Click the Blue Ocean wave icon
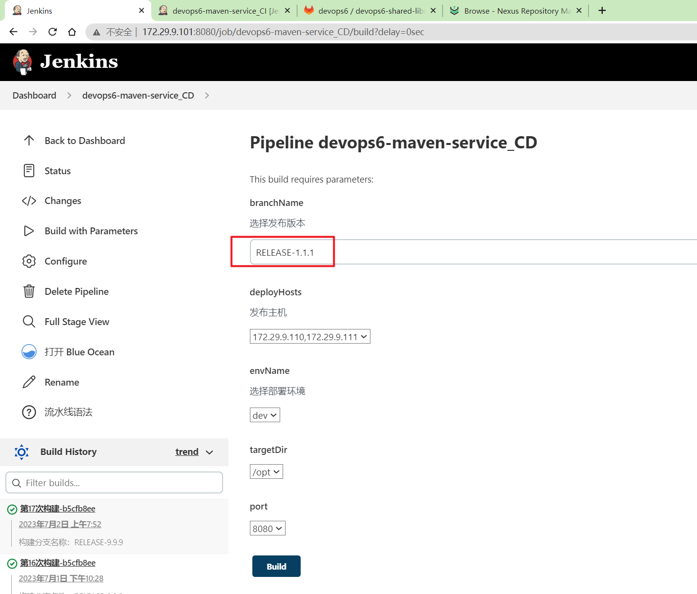 29,352
